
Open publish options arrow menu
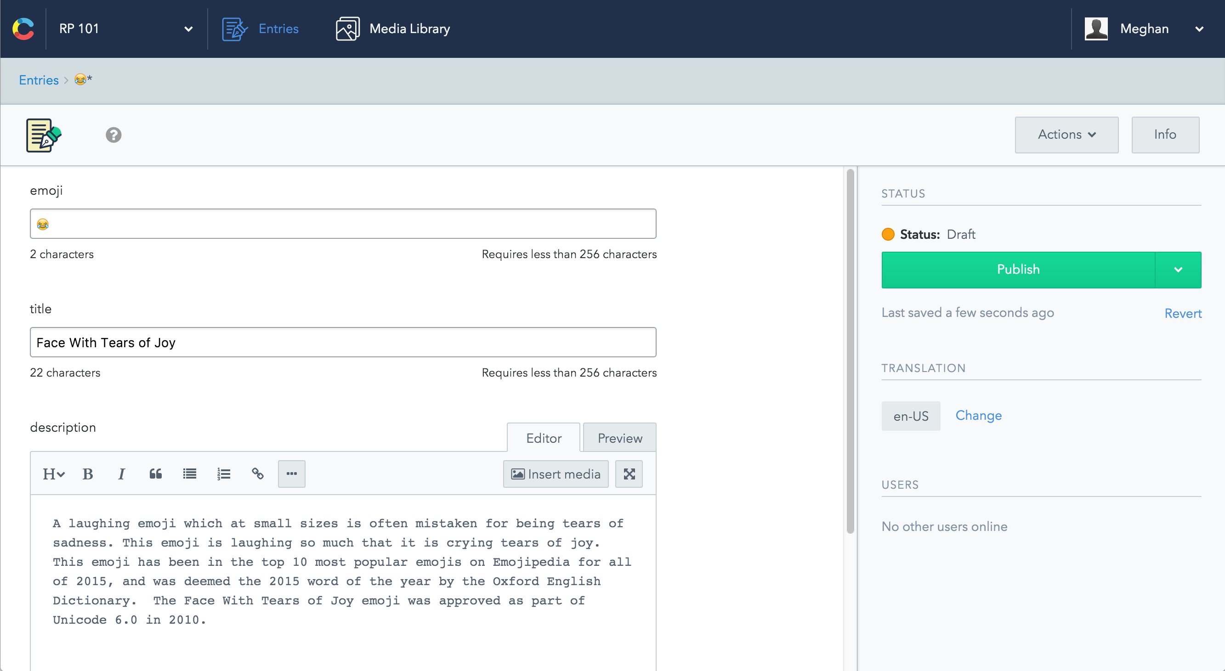(1178, 270)
